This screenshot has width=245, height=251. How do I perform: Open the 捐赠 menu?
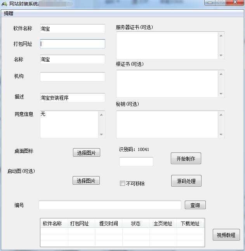(9, 13)
